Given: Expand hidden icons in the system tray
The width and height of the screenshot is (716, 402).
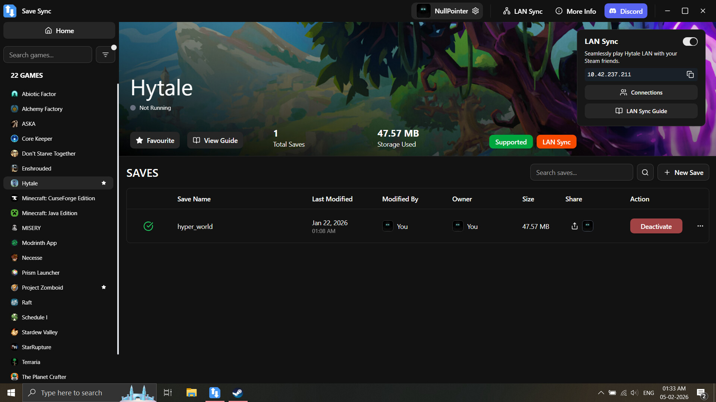Looking at the screenshot, I should [601, 393].
